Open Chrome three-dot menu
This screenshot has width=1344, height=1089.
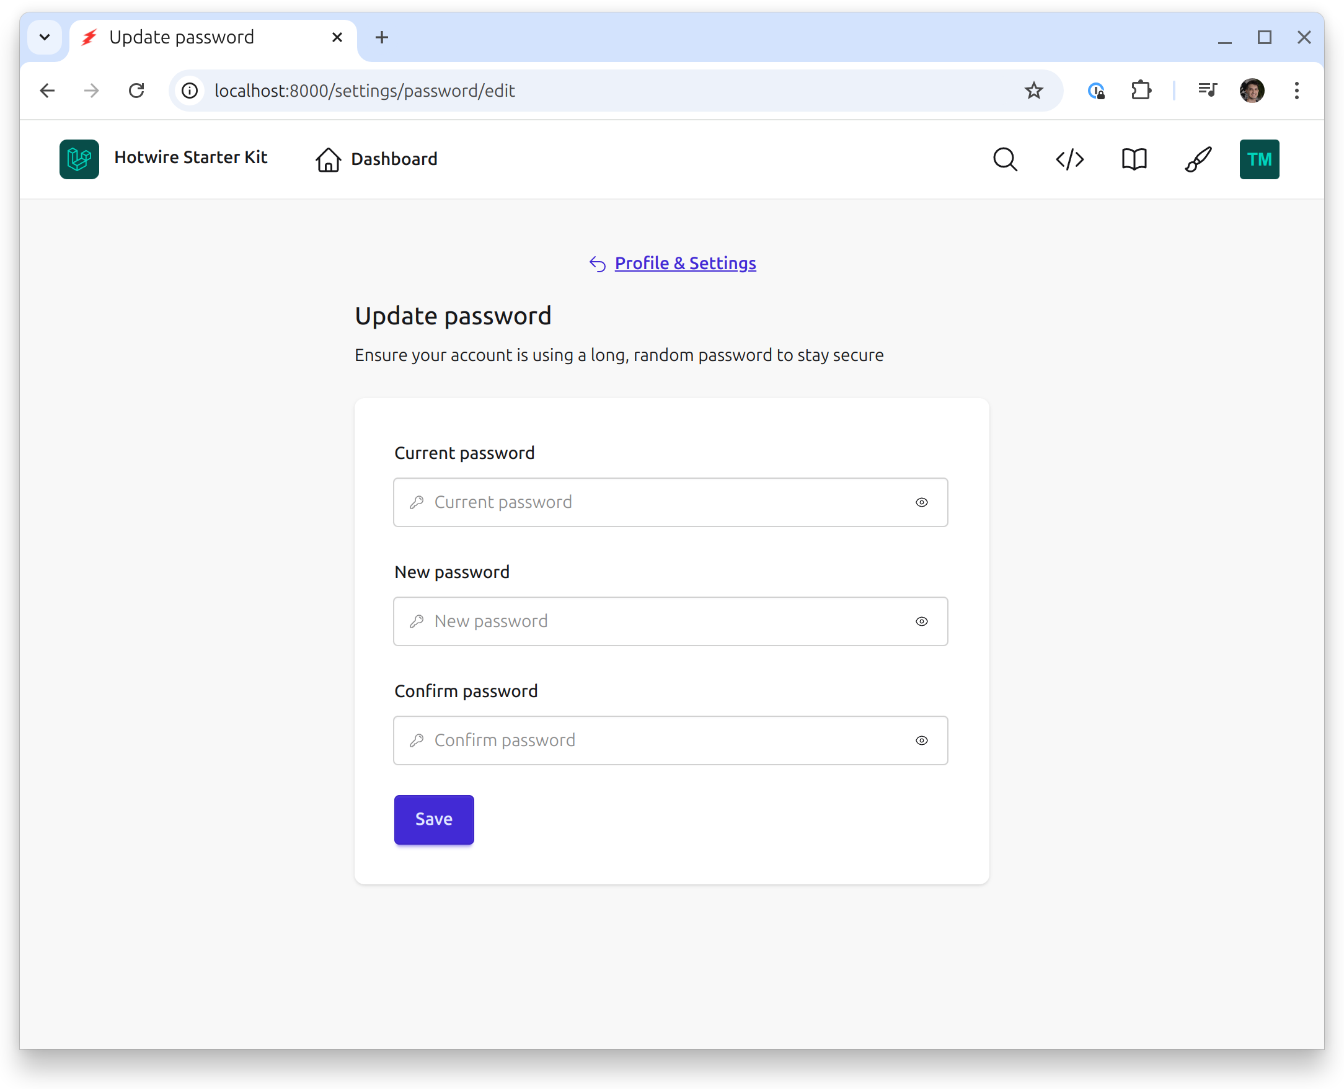[1296, 91]
